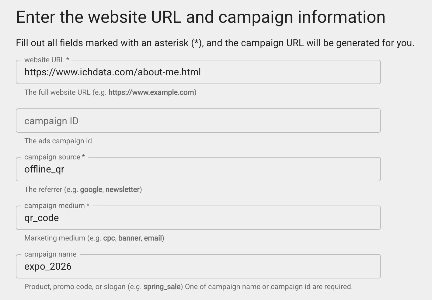
Task: Click the floating 'website URL *' label
Action: (x=47, y=60)
